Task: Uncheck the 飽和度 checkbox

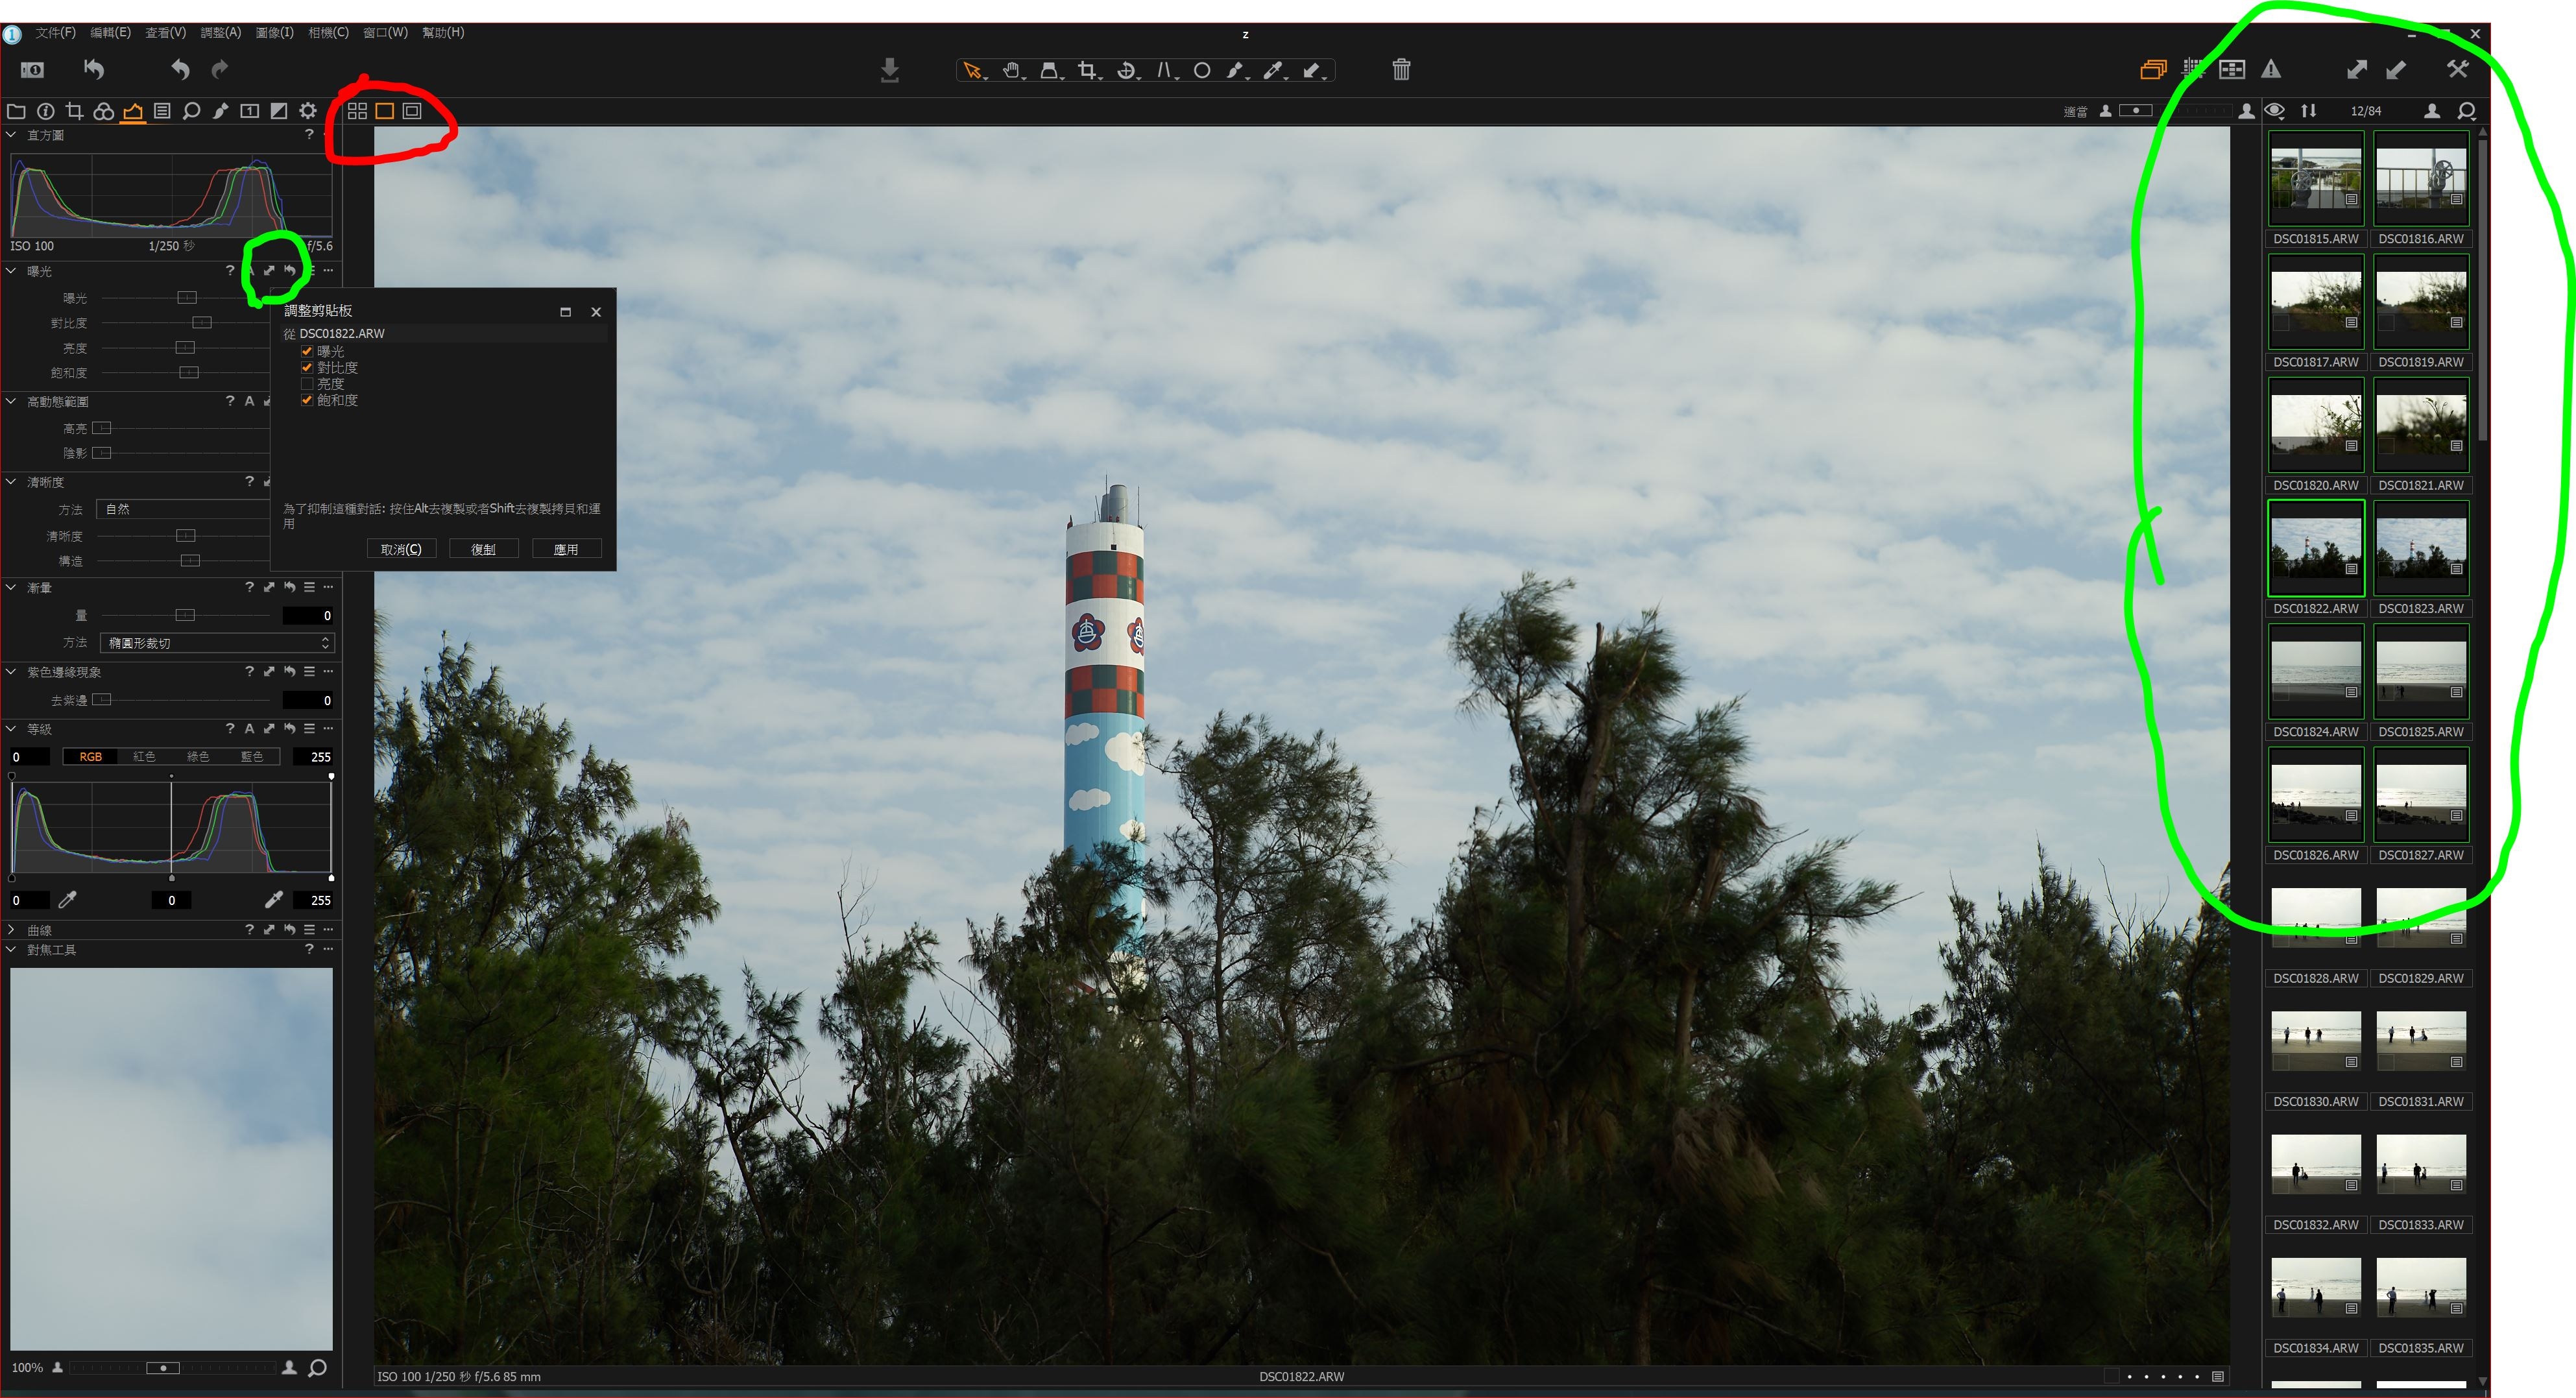Action: coord(307,400)
